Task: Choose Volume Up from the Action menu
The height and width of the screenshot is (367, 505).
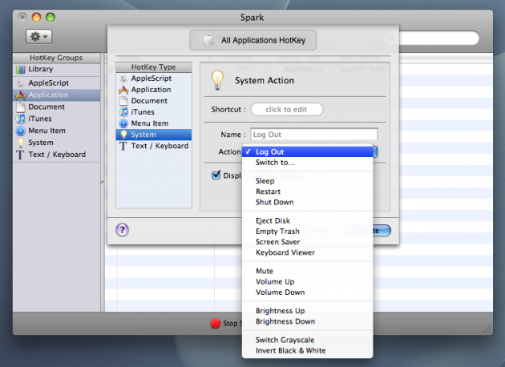Action: [308, 282]
